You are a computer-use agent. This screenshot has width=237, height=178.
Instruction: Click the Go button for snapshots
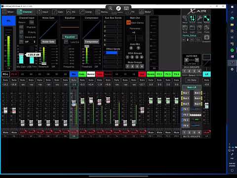click(198, 40)
